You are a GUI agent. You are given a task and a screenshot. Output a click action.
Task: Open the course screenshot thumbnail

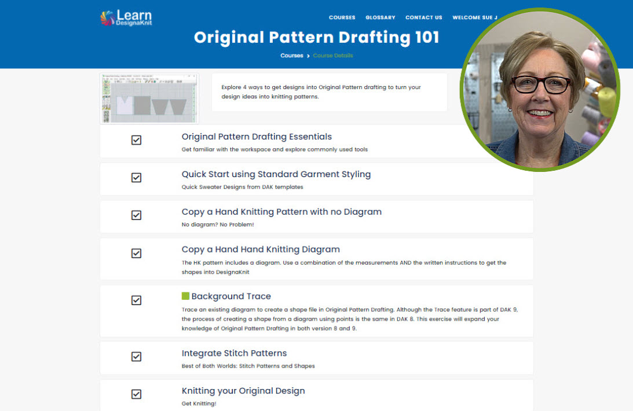click(x=149, y=98)
